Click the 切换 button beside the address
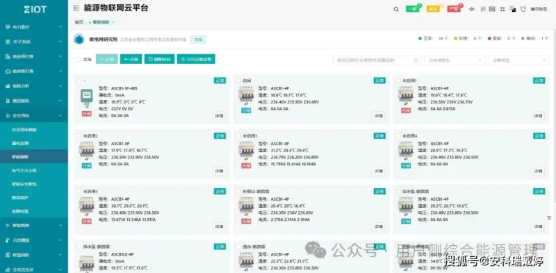The width and height of the screenshot is (556, 273). (198, 40)
